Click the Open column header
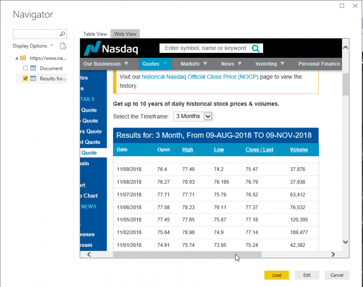363x287 pixels. coord(163,149)
